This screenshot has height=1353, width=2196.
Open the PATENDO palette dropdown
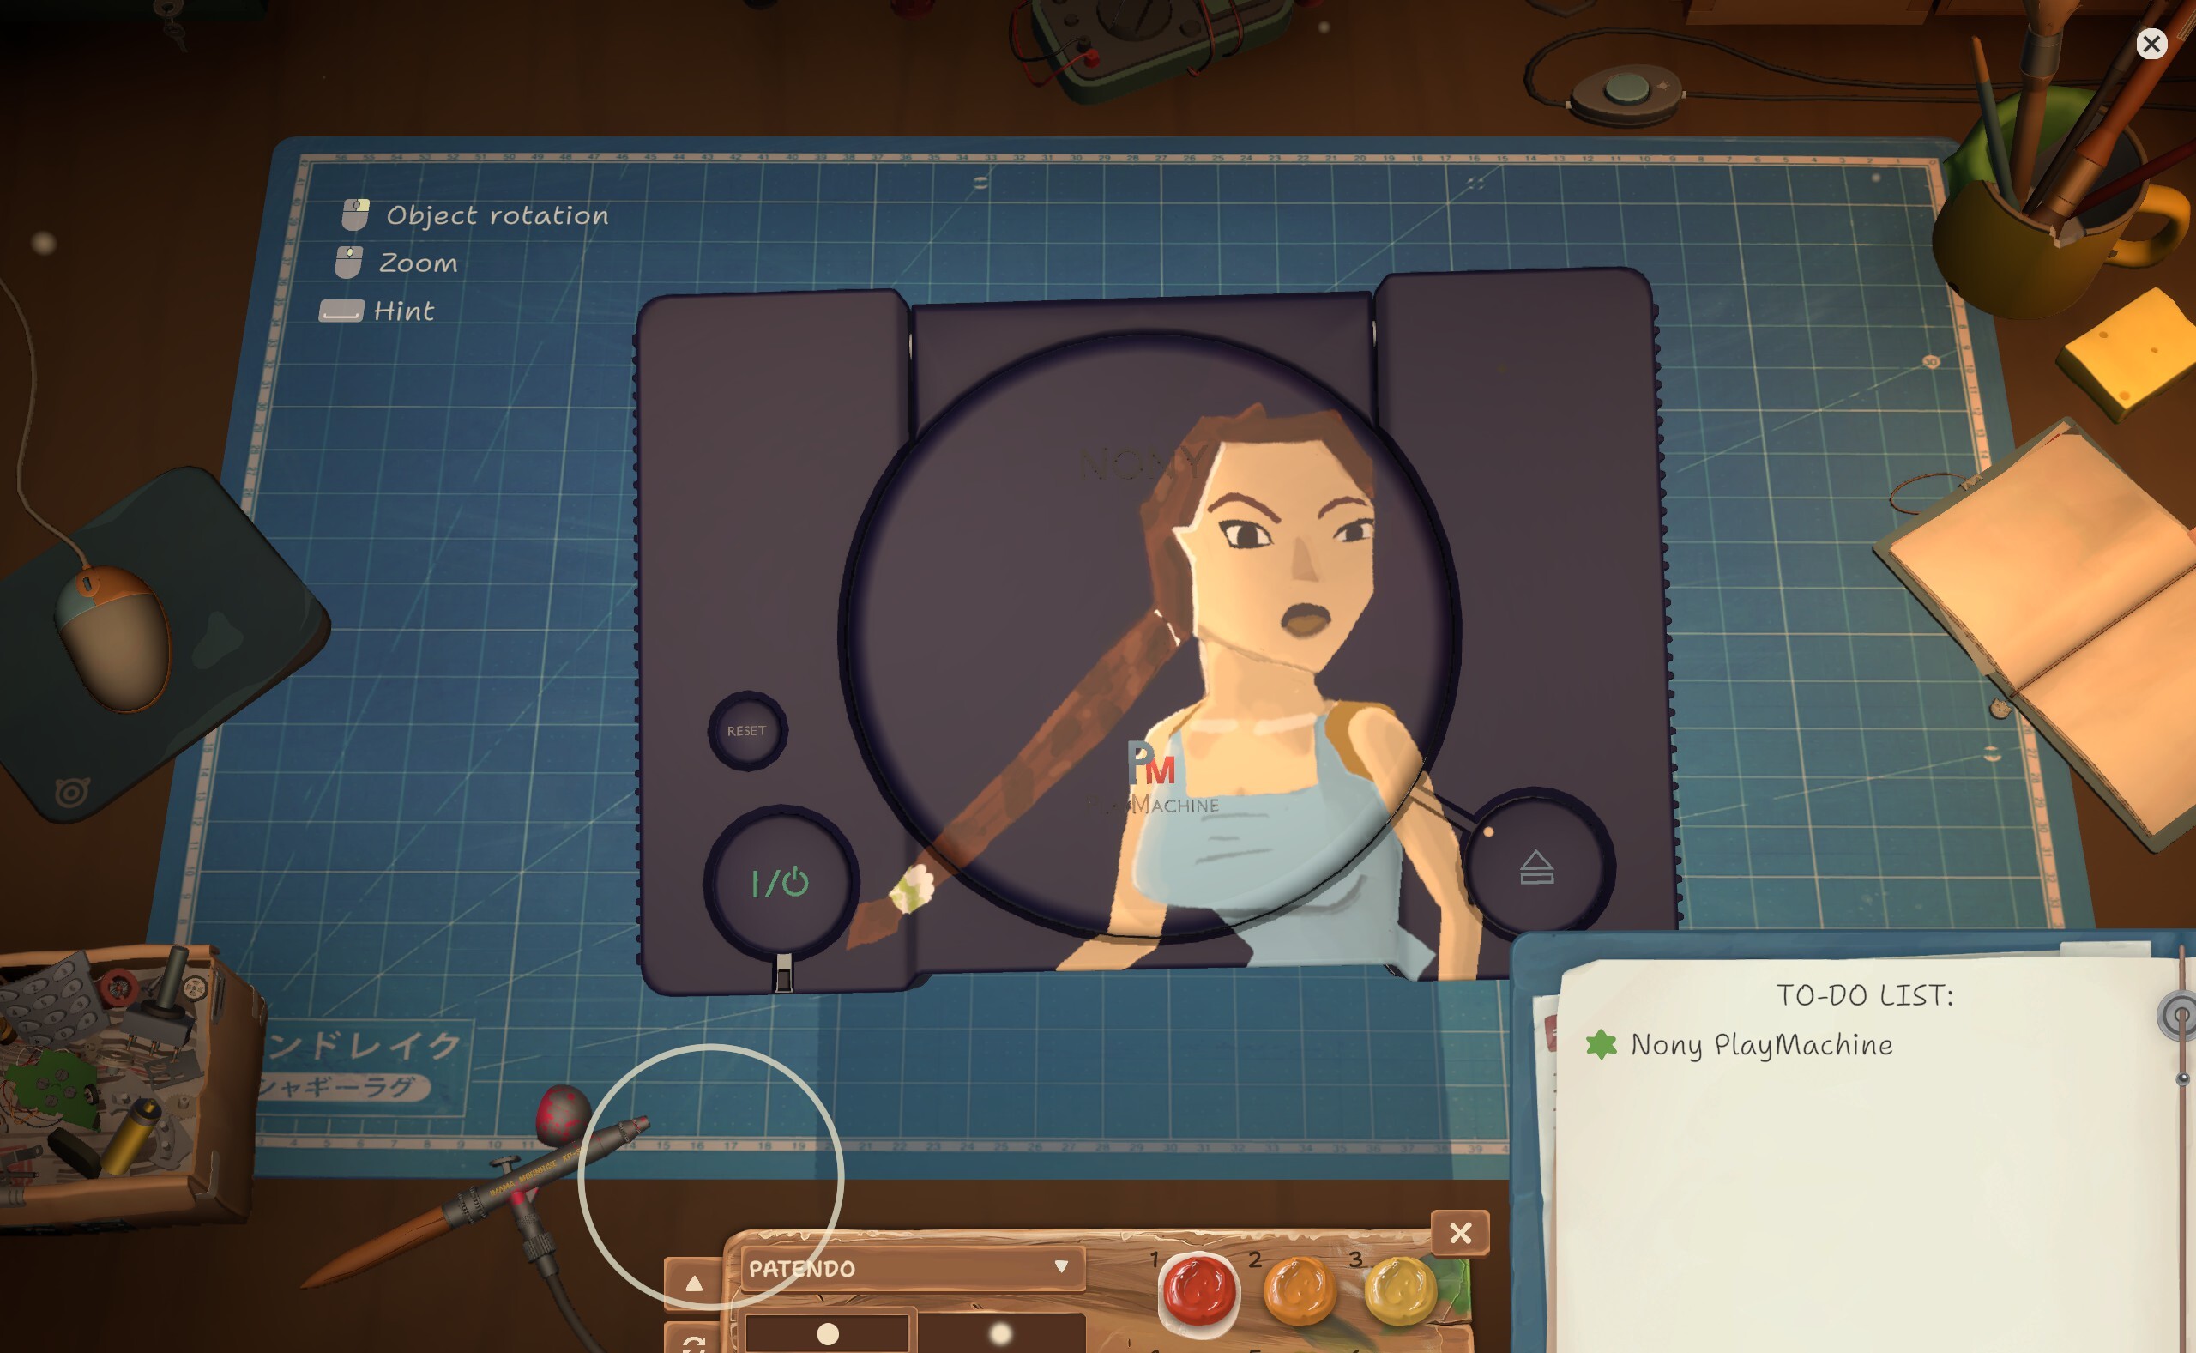pos(913,1268)
